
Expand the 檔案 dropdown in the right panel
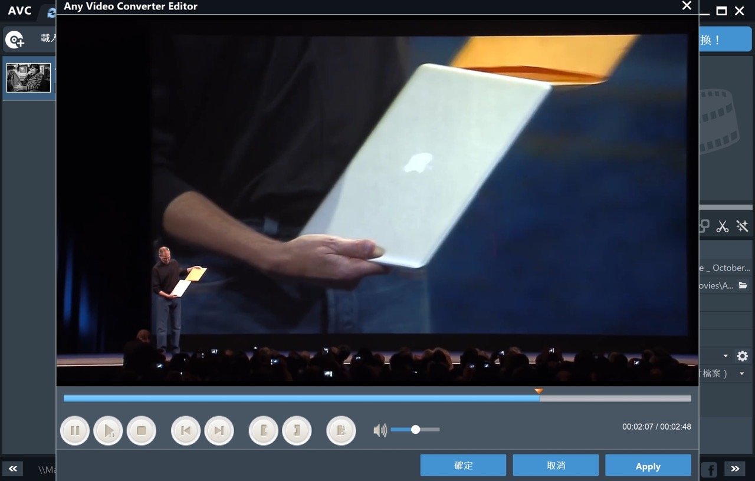click(742, 374)
